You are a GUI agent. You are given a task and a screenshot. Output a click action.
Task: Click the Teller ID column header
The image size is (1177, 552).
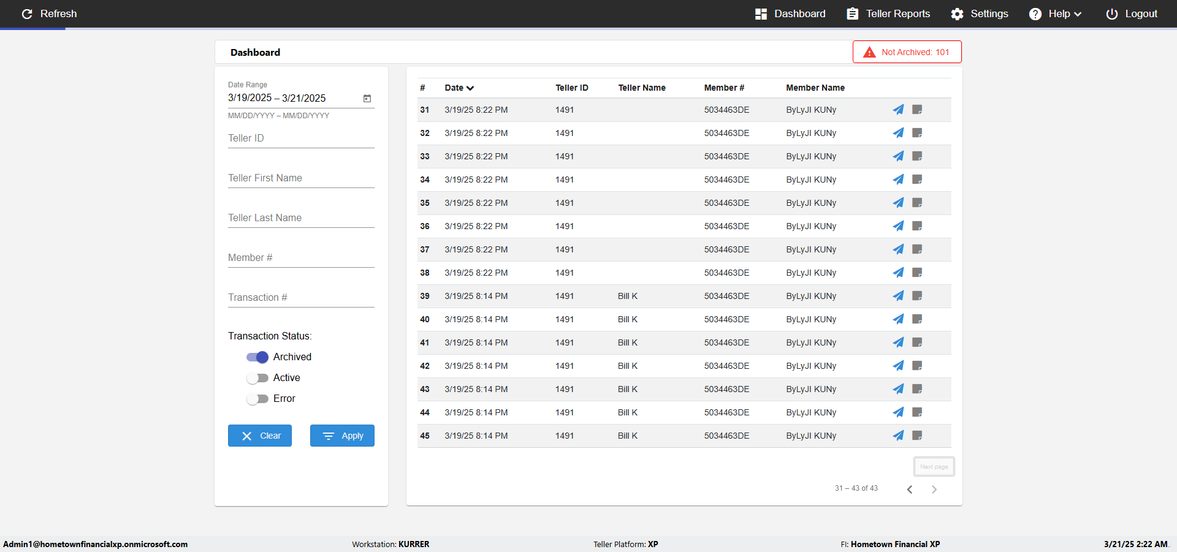point(571,88)
